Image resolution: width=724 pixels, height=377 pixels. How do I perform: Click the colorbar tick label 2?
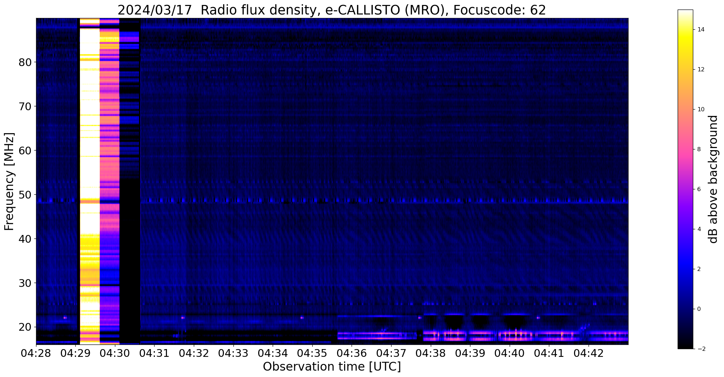click(699, 269)
